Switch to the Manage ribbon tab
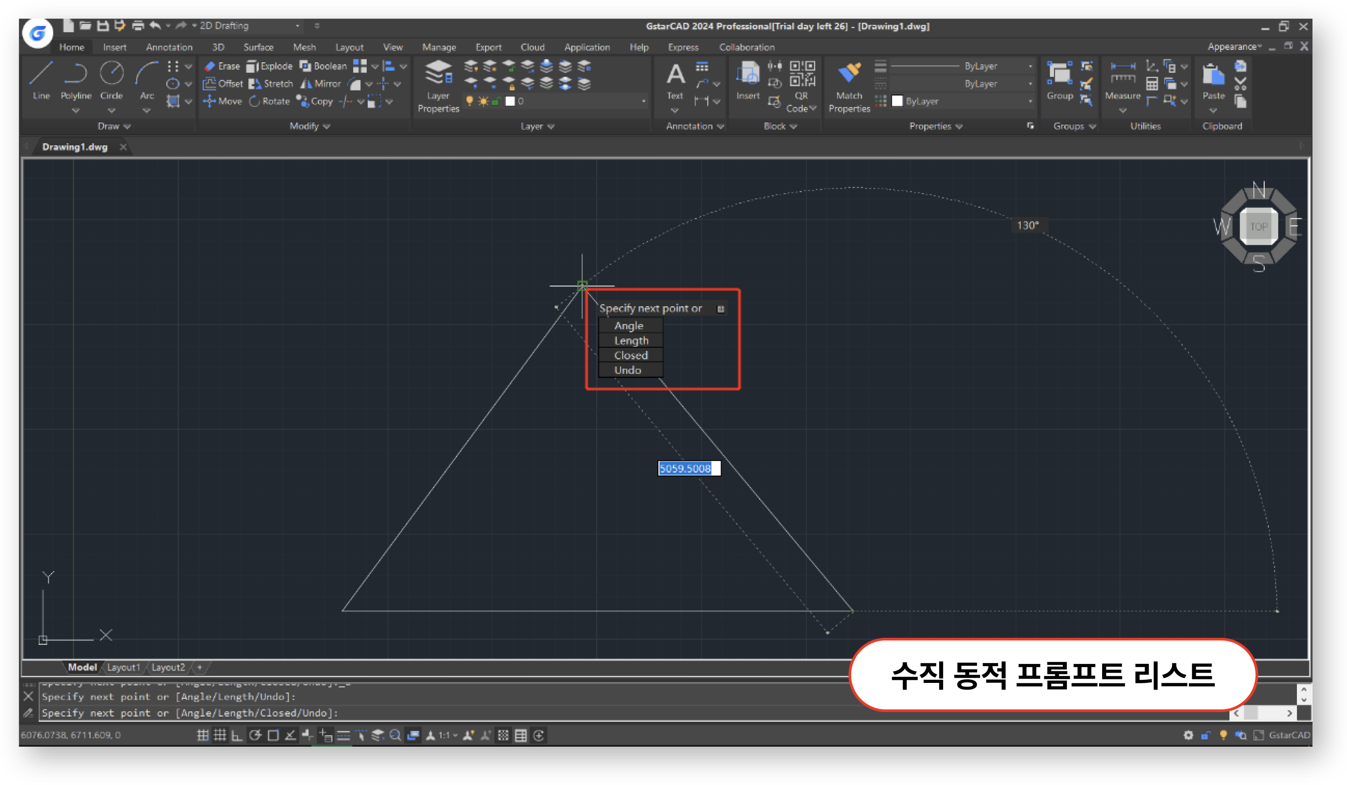Viewport: 1347px width, 785px height. pyautogui.click(x=439, y=47)
